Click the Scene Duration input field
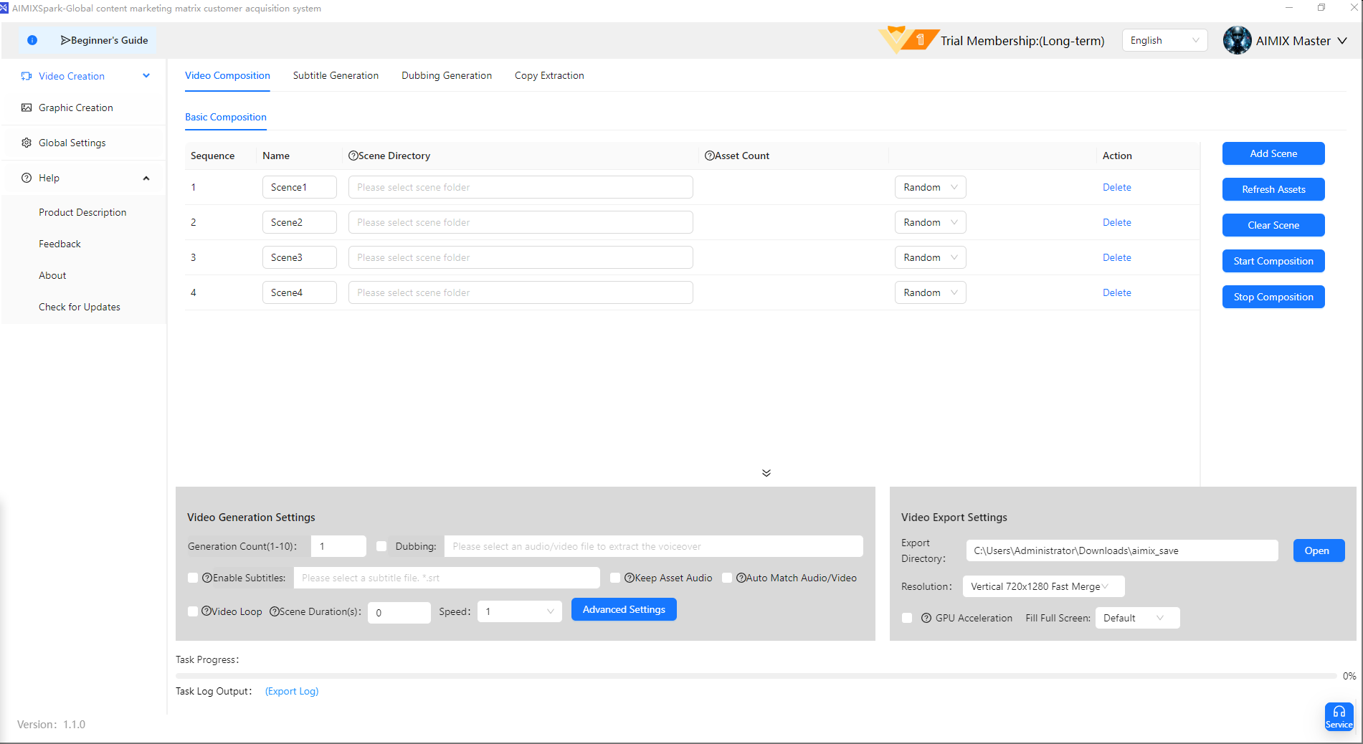Viewport: 1363px width, 744px height. (399, 612)
